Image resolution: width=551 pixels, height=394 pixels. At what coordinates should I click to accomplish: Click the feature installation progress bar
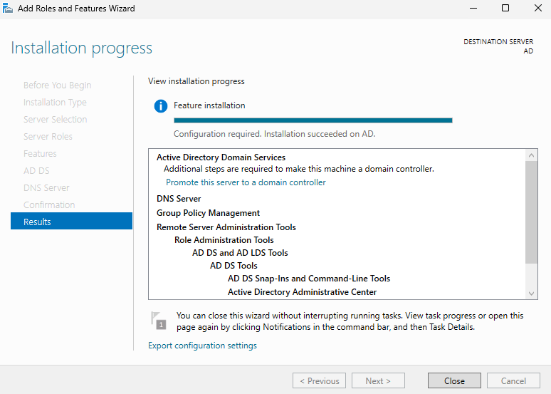tap(313, 120)
